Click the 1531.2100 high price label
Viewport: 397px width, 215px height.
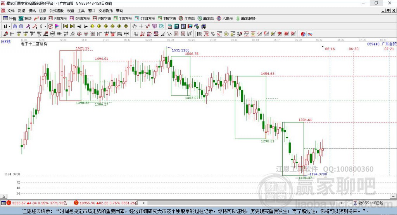coord(181,50)
